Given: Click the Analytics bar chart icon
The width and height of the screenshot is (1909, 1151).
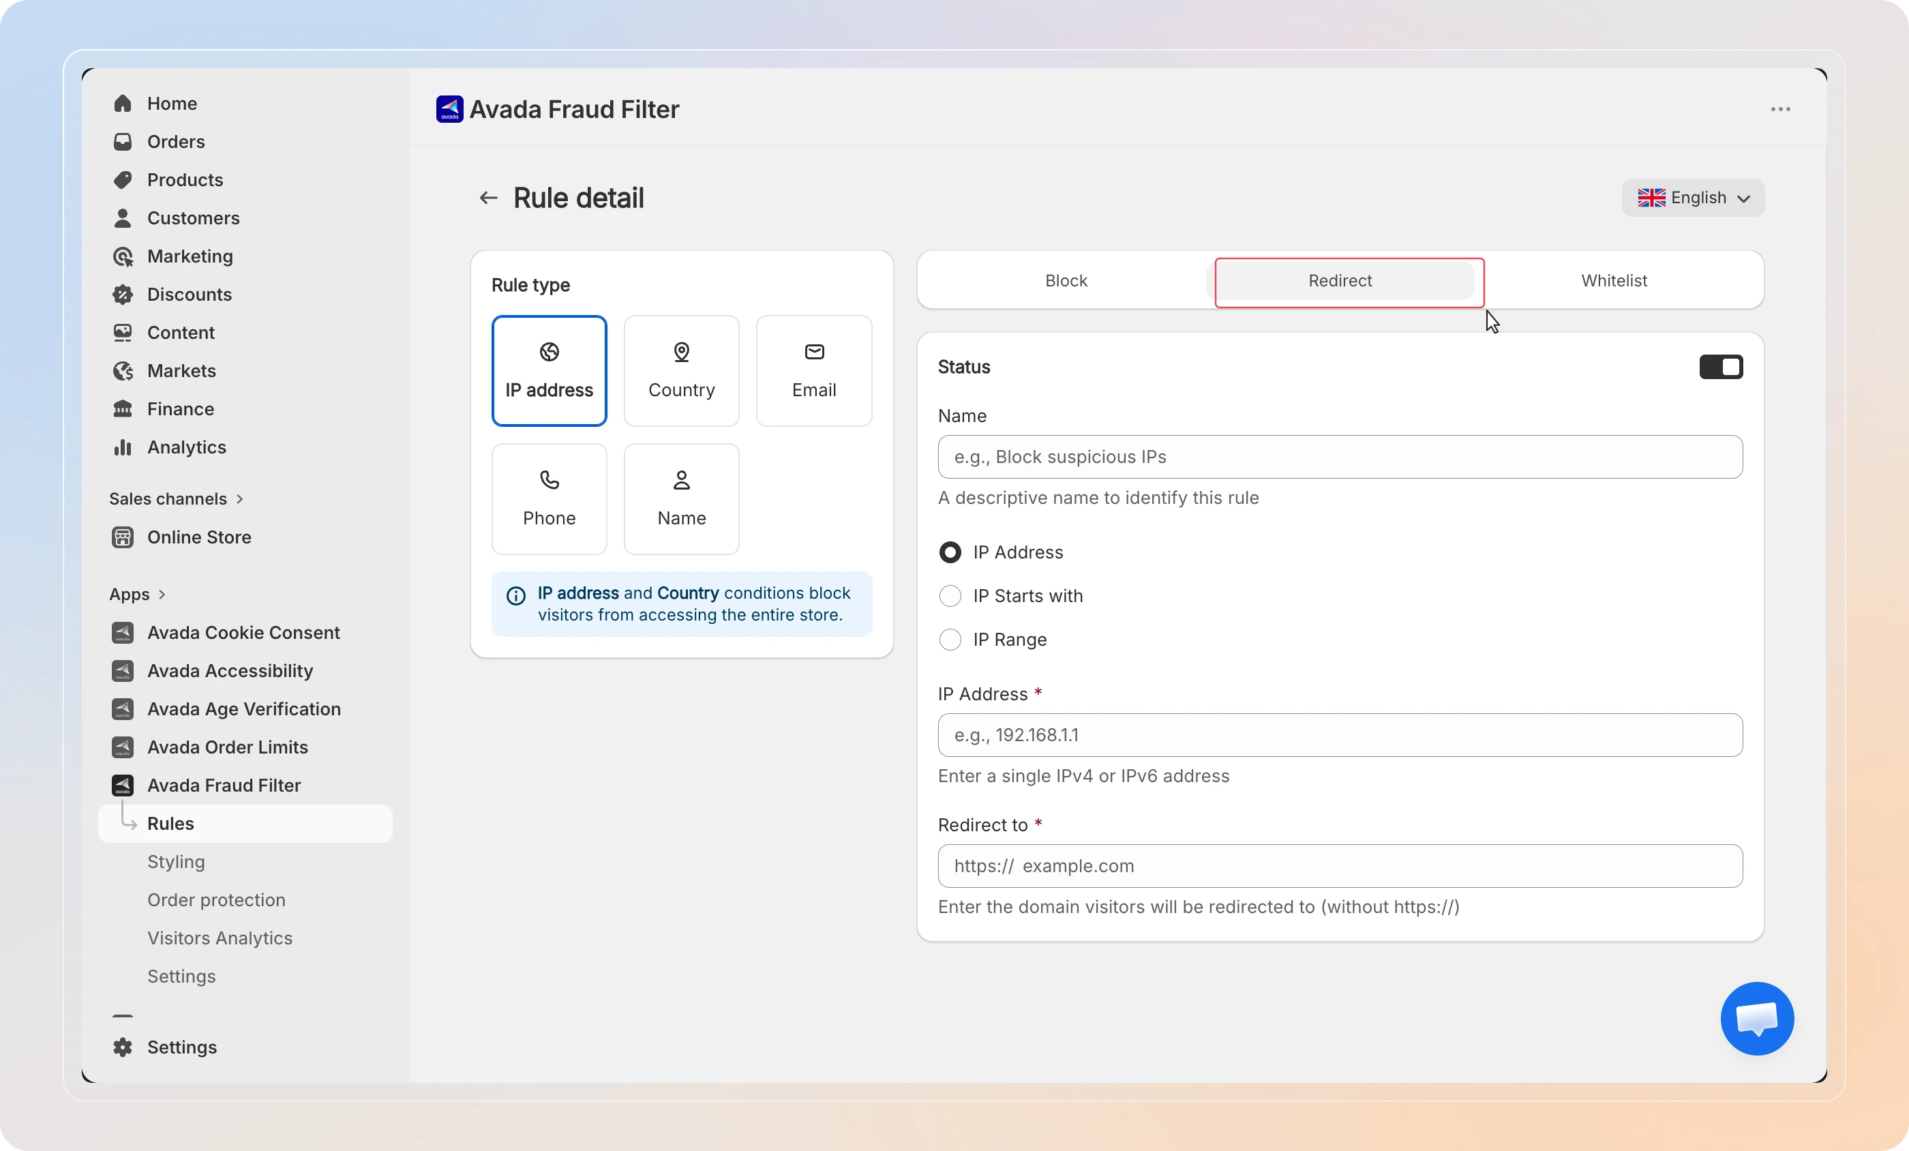Looking at the screenshot, I should tap(123, 447).
